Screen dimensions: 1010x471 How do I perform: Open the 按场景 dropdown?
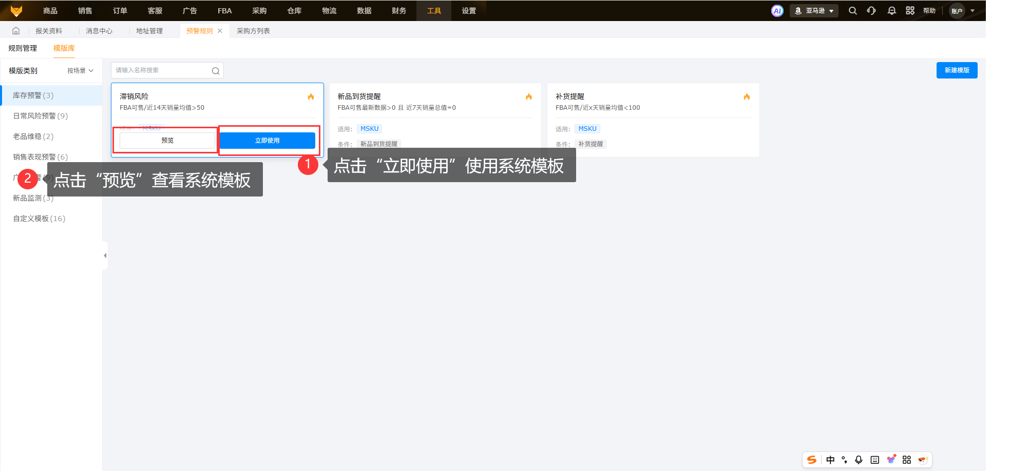80,71
